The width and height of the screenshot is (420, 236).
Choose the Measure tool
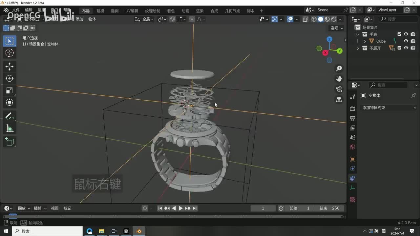(x=10, y=128)
